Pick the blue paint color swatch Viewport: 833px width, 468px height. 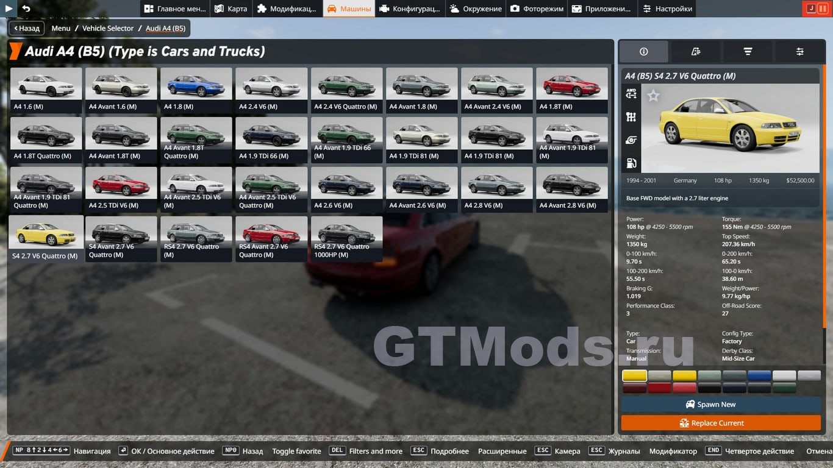(x=759, y=376)
